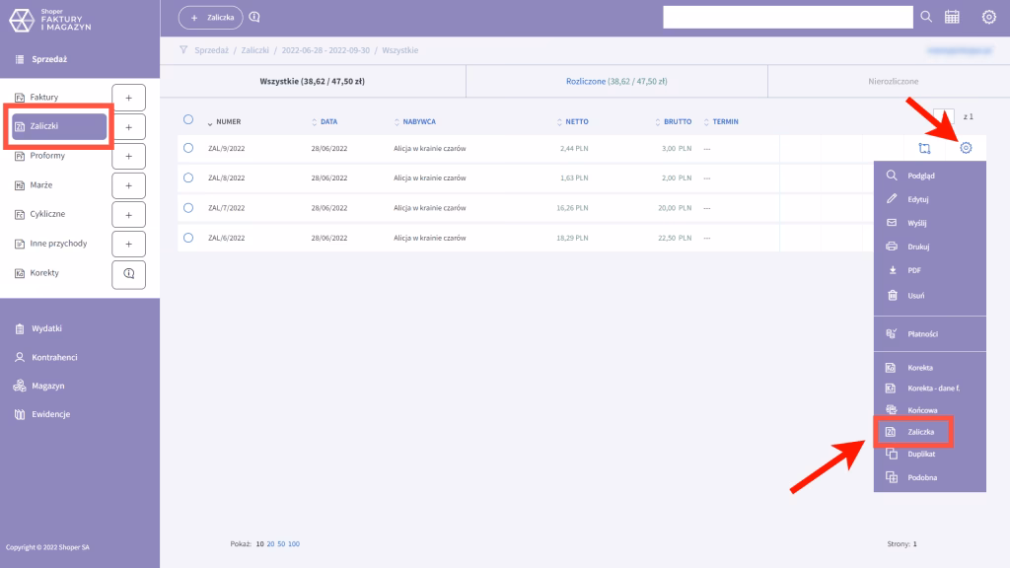This screenshot has width=1010, height=568.
Task: Sort by the BRUTTO column header
Action: [677, 122]
